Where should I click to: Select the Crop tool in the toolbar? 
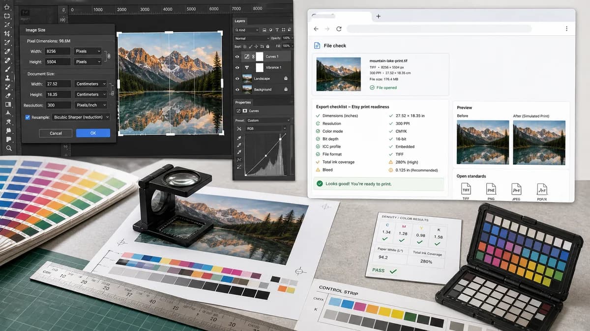coord(7,34)
